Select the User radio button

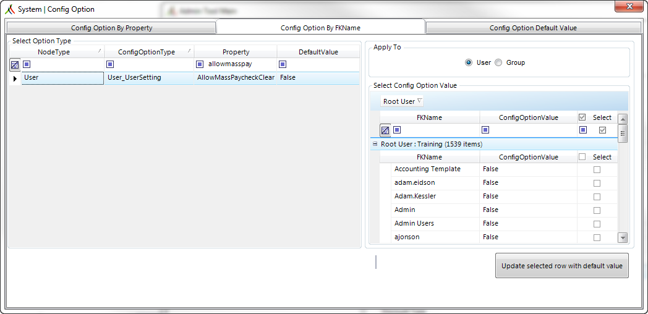pyautogui.click(x=469, y=62)
